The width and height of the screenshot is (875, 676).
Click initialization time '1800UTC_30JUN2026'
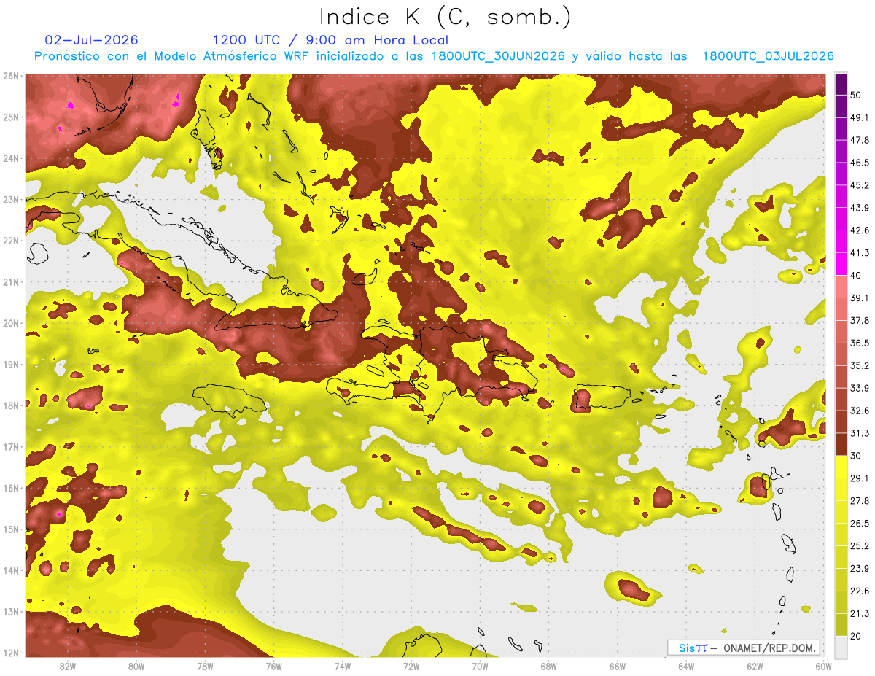pyautogui.click(x=498, y=56)
